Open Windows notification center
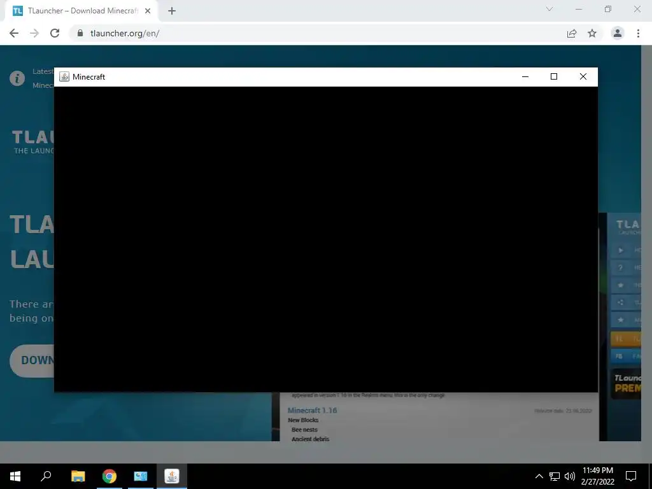The image size is (652, 489). click(x=631, y=476)
